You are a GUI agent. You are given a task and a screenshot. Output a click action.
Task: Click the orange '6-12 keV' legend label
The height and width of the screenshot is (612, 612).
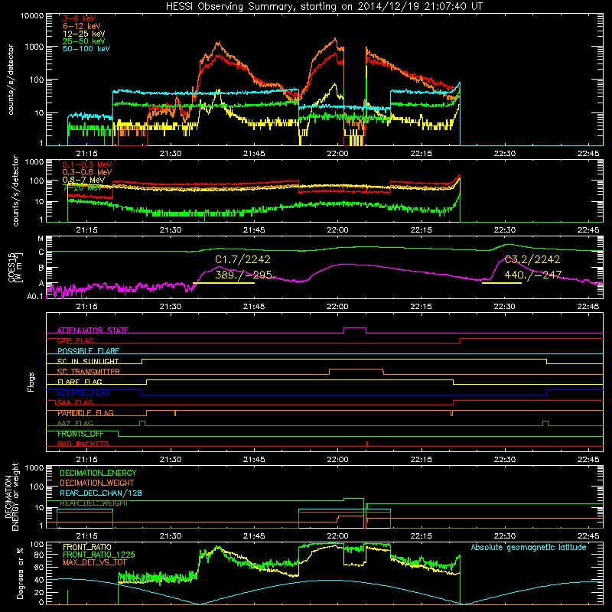(x=82, y=26)
